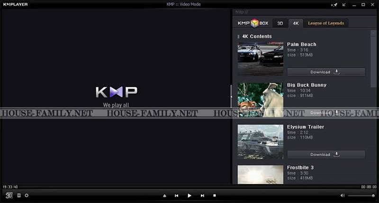Open the Frostbite 3 thumbnail
The image size is (379, 203).
pyautogui.click(x=260, y=175)
